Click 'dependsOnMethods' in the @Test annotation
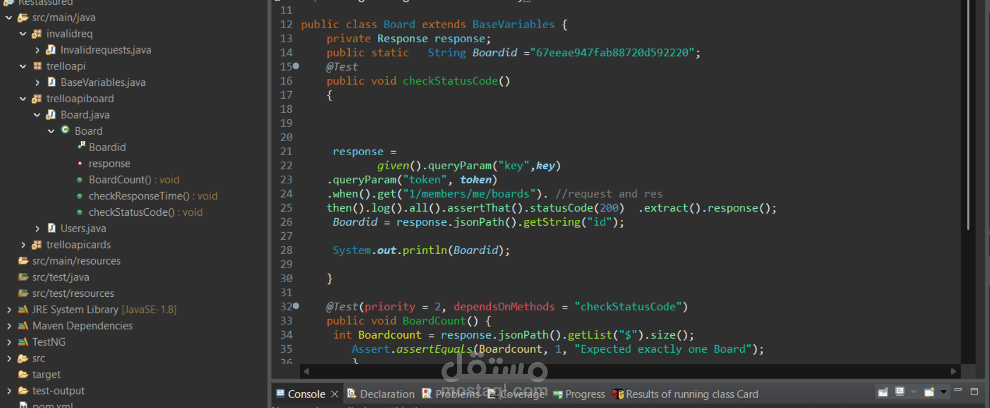Screen dimensions: 990x408 504,307
